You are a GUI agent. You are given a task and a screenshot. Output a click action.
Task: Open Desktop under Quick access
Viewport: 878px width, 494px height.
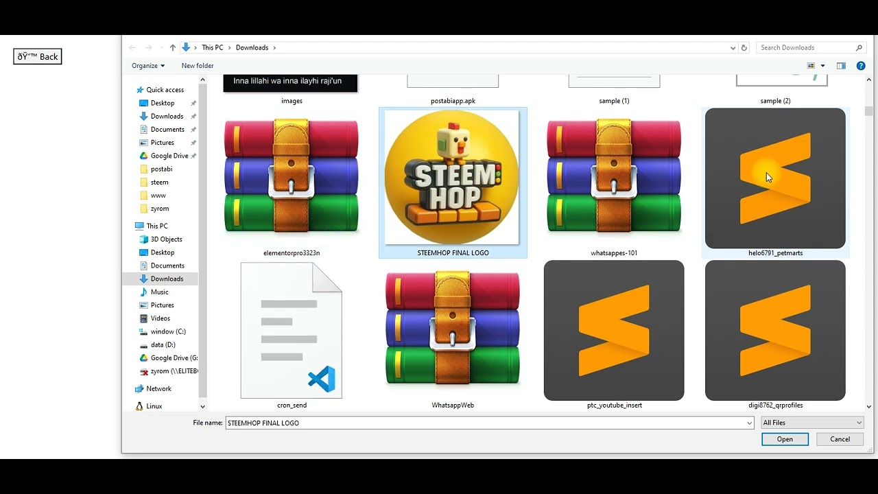pos(163,103)
